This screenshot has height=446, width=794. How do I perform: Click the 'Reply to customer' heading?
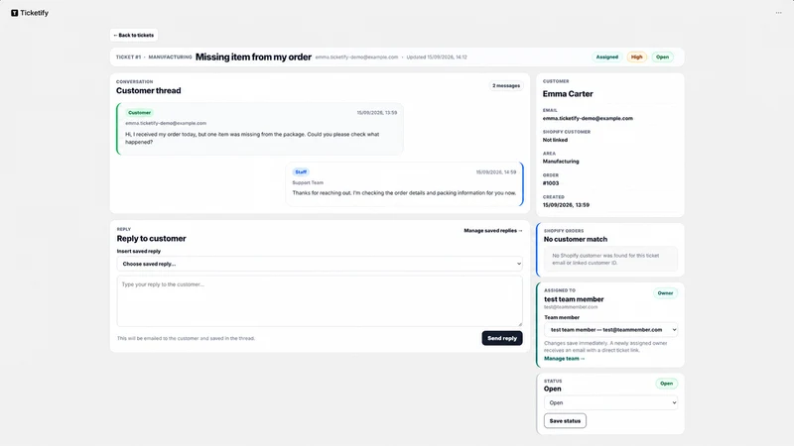[x=152, y=238]
